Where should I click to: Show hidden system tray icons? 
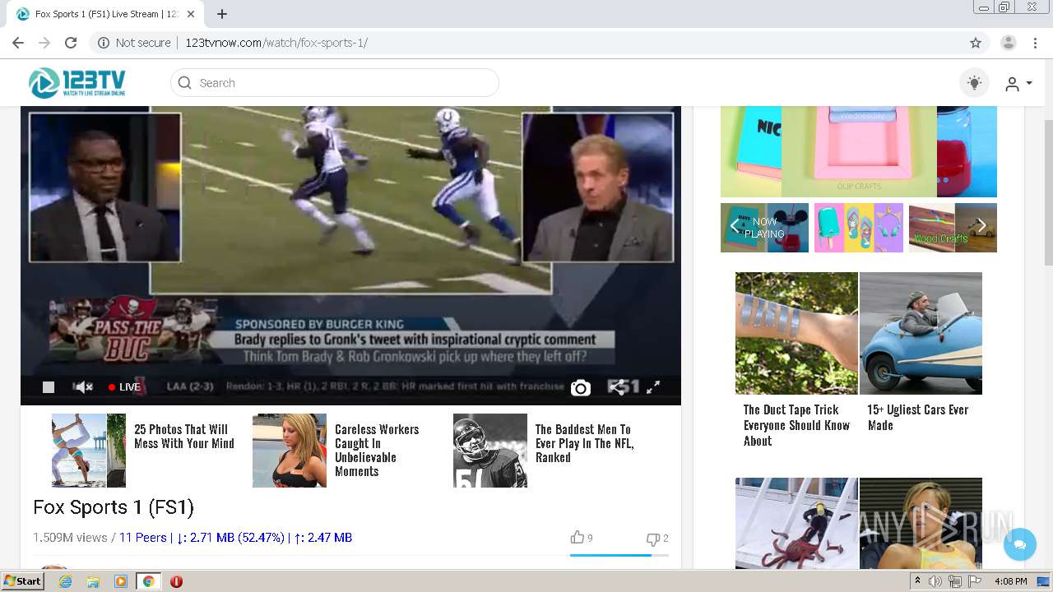tap(917, 581)
